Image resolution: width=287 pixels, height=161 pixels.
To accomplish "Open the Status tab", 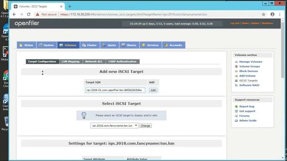I will click(x=26, y=45).
